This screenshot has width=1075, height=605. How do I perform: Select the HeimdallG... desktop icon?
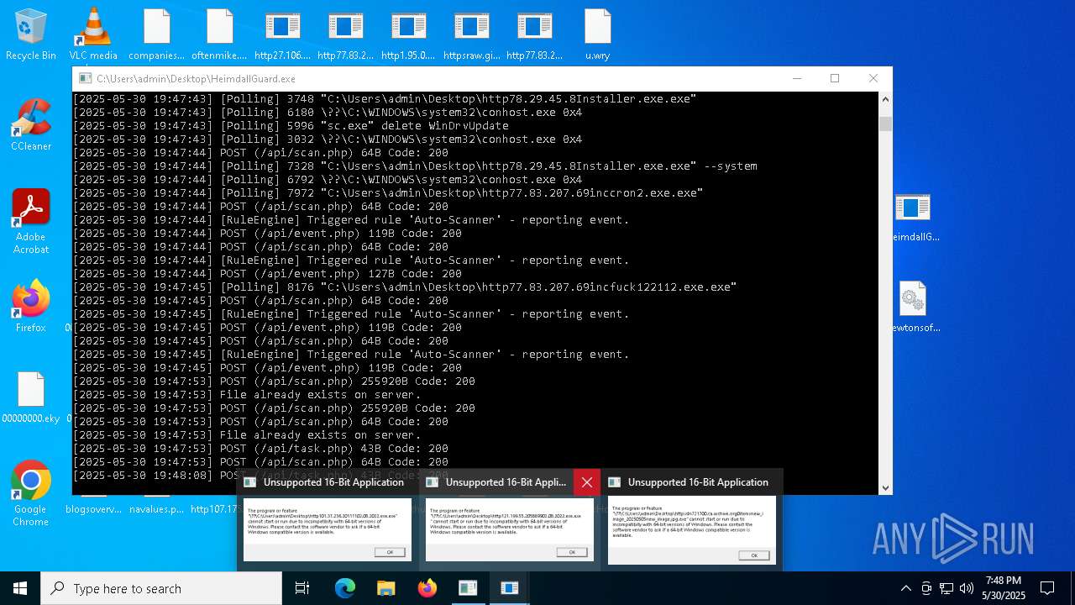click(913, 217)
